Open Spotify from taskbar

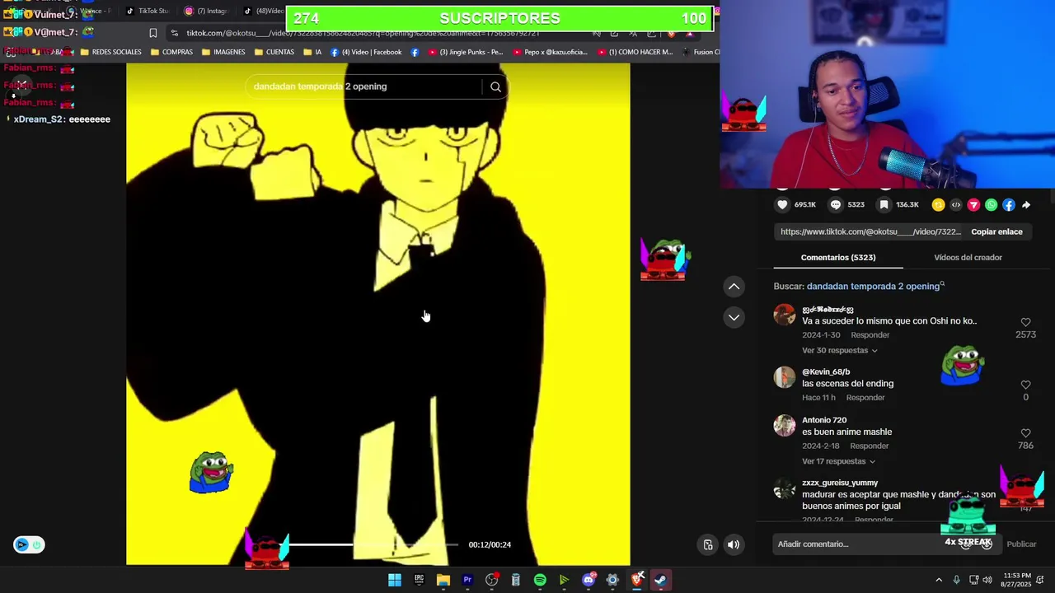coord(540,580)
